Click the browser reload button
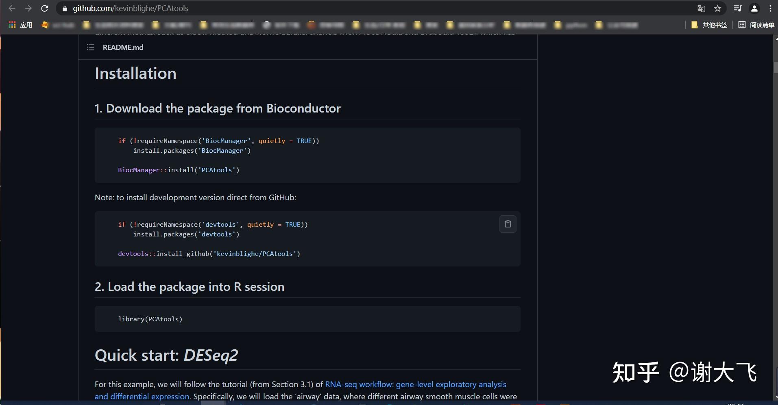The height and width of the screenshot is (405, 778). 45,8
